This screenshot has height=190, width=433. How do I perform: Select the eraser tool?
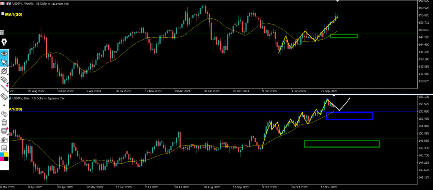[x=5, y=96]
